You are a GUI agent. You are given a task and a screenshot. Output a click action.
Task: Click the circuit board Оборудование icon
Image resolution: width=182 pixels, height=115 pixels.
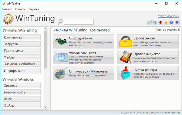point(61,42)
